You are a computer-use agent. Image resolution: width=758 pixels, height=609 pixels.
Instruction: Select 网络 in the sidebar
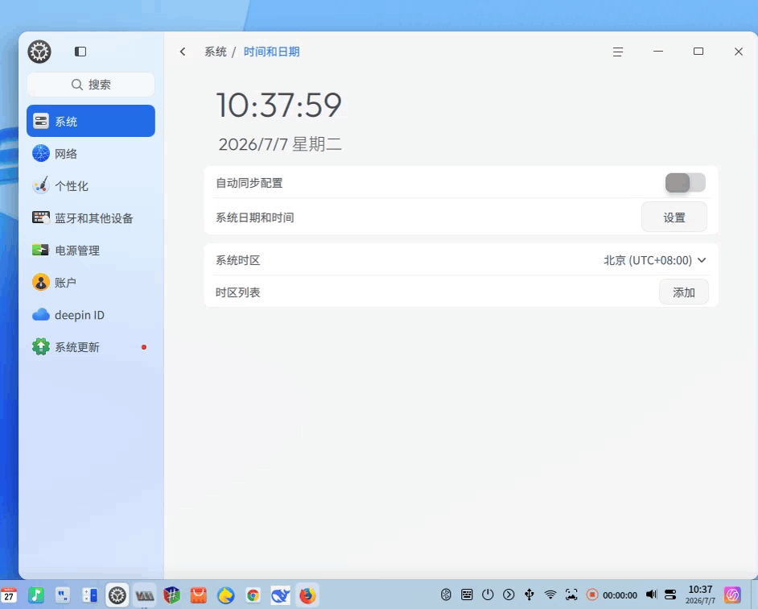pyautogui.click(x=91, y=154)
